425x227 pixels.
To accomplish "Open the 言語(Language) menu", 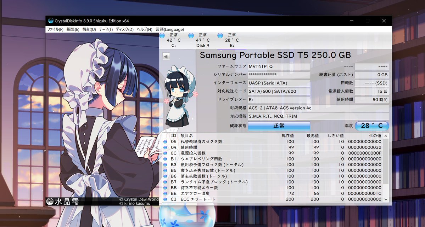I will (170, 29).
